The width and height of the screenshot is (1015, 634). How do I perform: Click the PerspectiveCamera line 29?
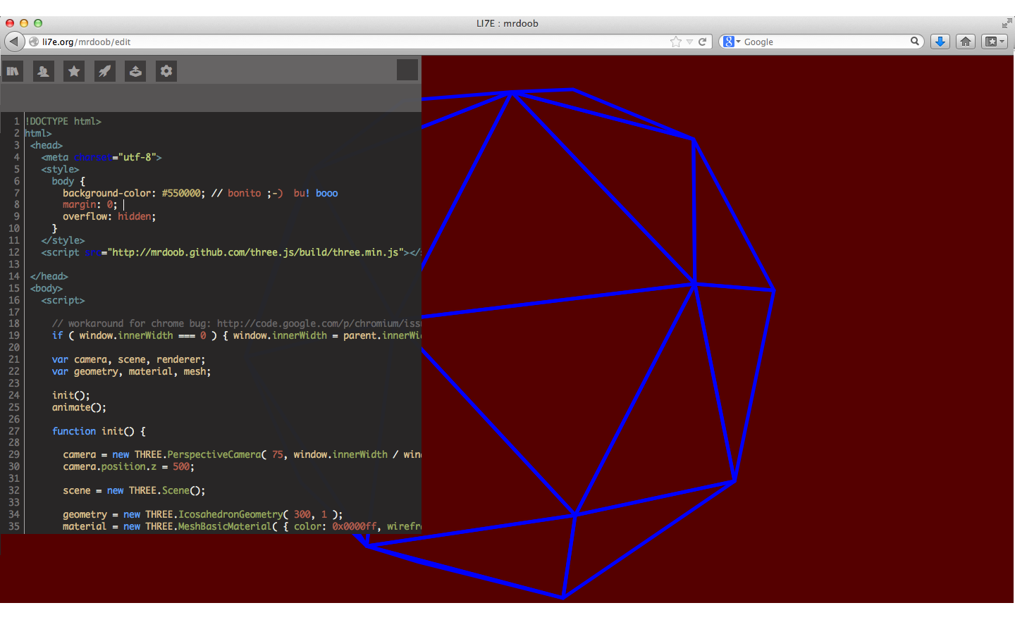242,454
